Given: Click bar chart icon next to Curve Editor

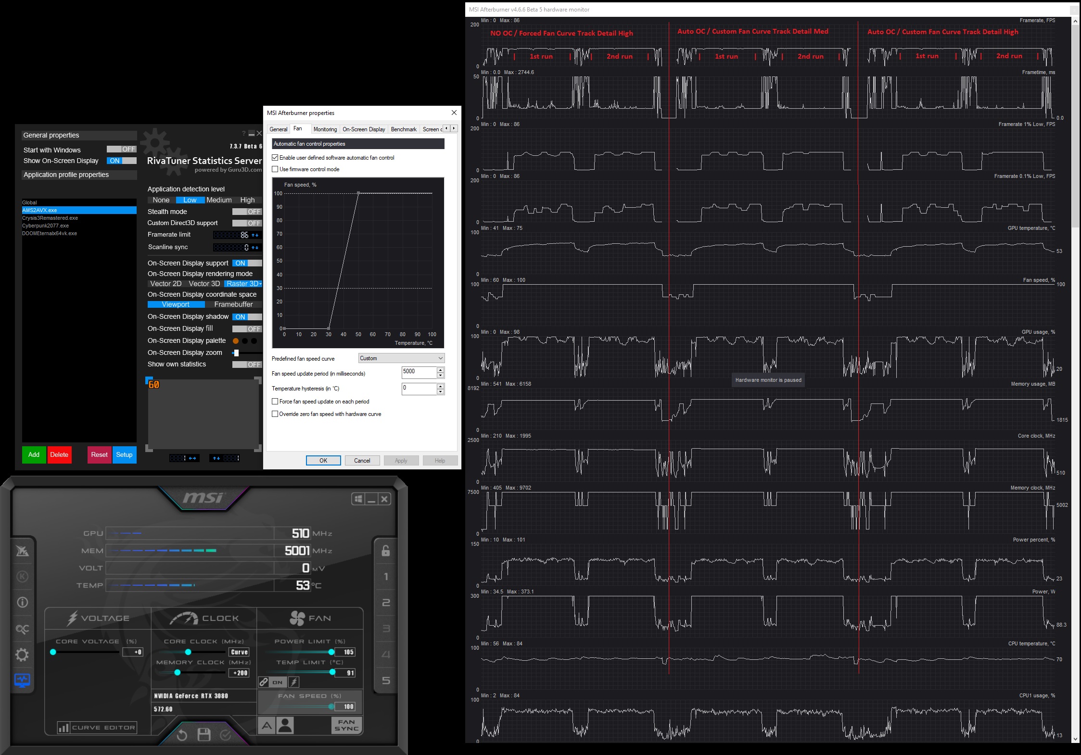Looking at the screenshot, I should tap(63, 728).
